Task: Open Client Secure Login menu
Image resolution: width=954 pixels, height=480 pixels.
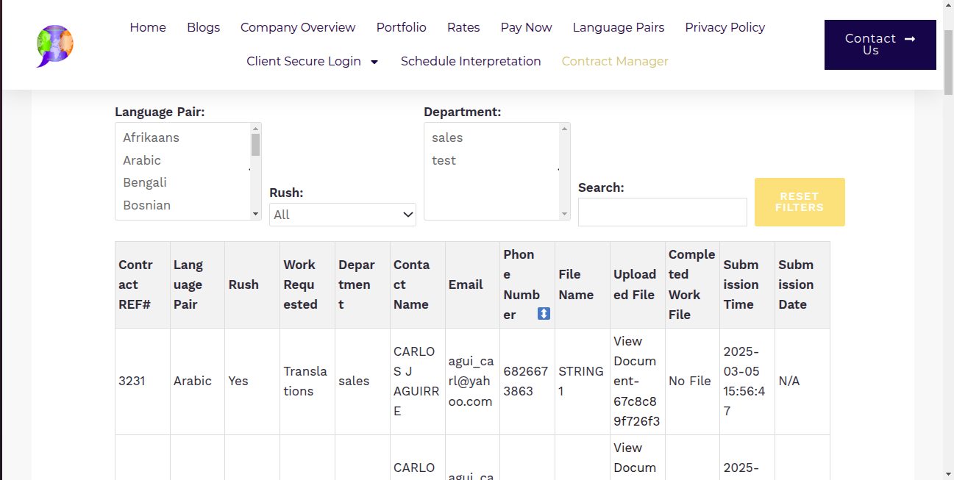Action: pyautogui.click(x=304, y=61)
